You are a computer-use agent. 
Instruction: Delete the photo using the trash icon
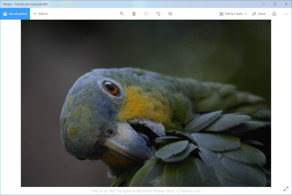(x=134, y=13)
